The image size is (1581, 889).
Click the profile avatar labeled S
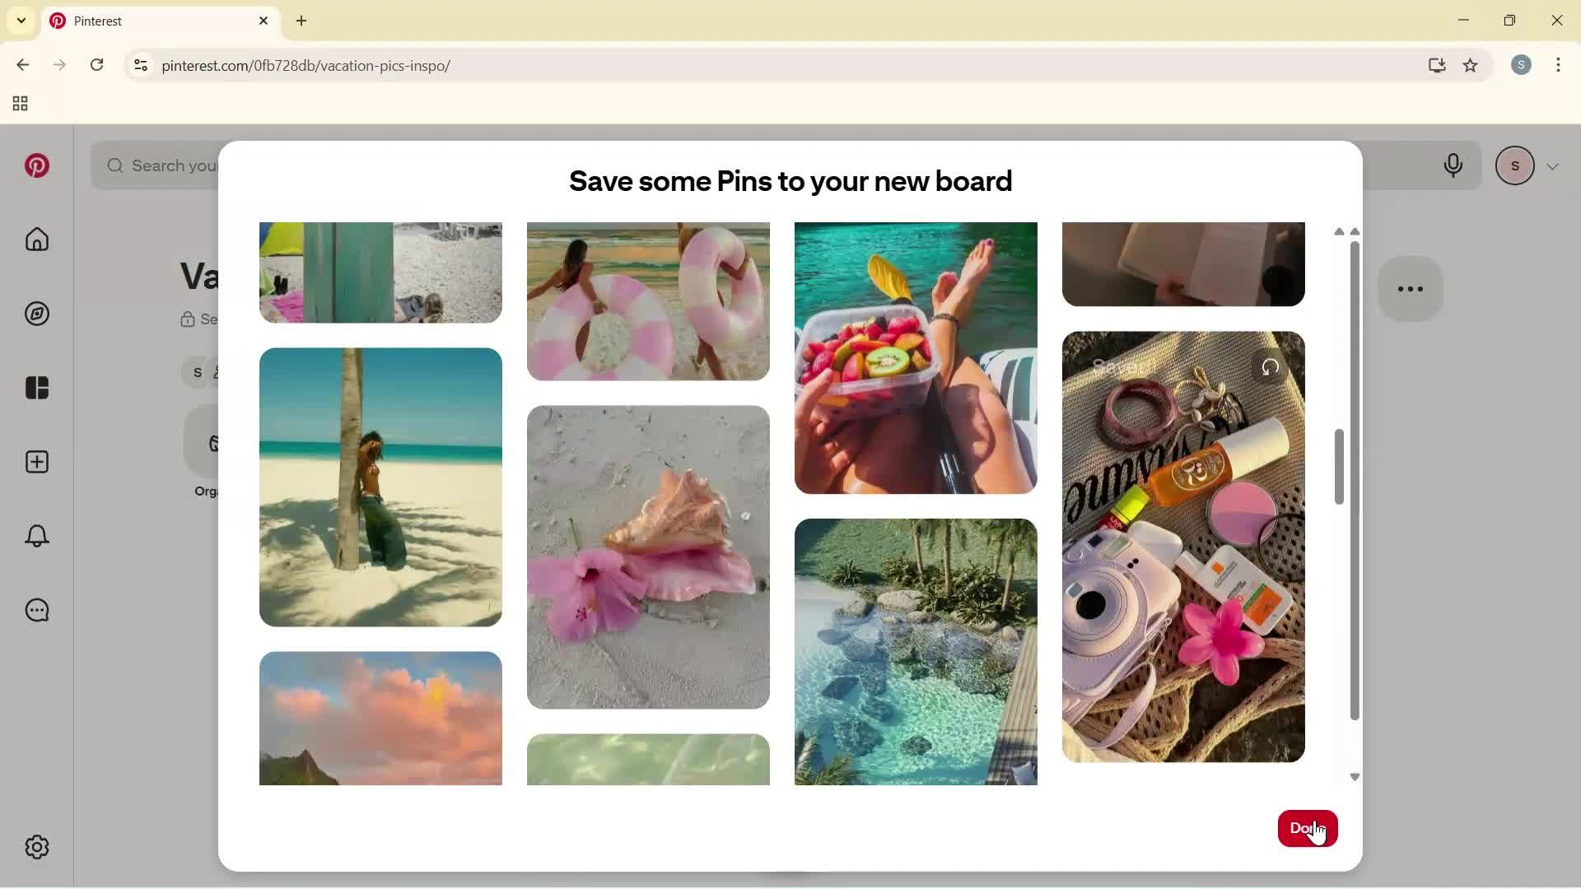pos(1516,165)
